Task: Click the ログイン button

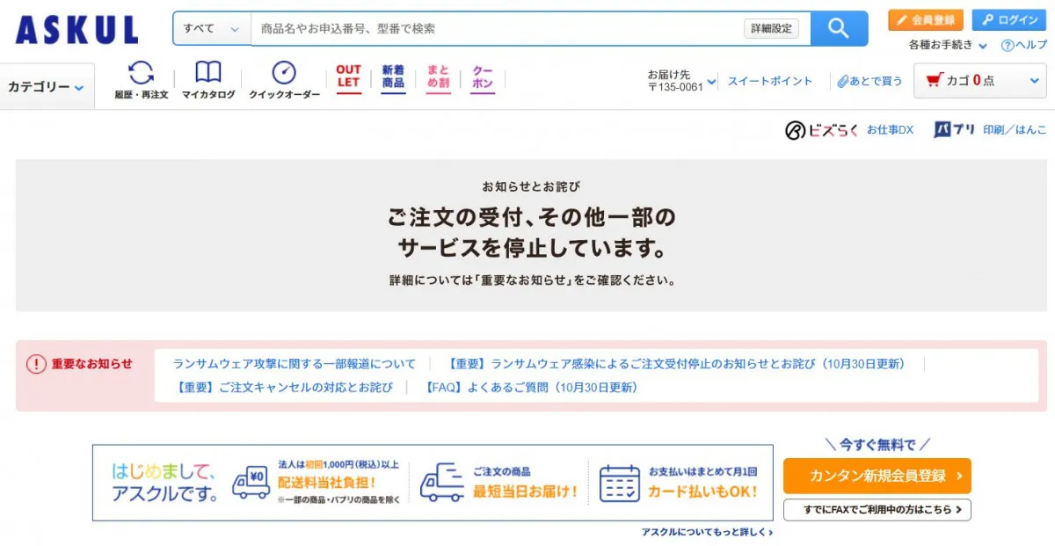Action: pyautogui.click(x=1008, y=19)
